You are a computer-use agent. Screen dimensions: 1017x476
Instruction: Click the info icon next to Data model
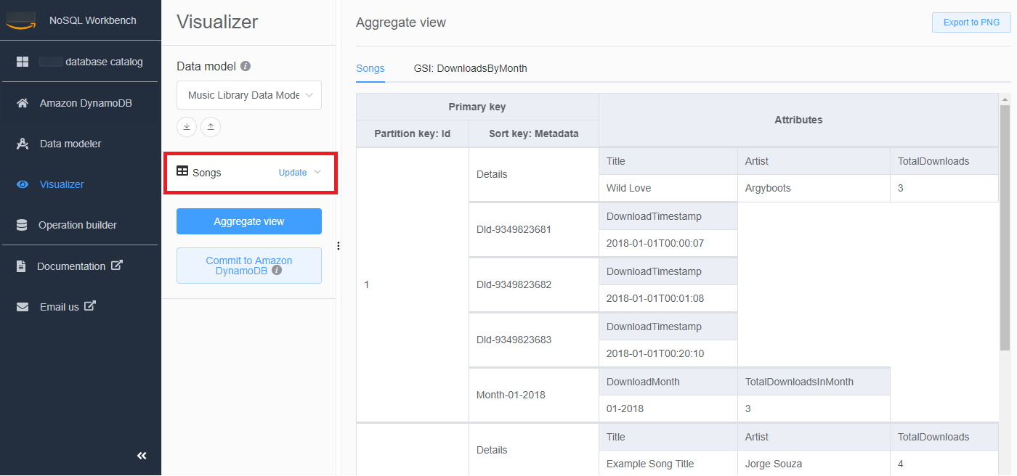pyautogui.click(x=246, y=66)
